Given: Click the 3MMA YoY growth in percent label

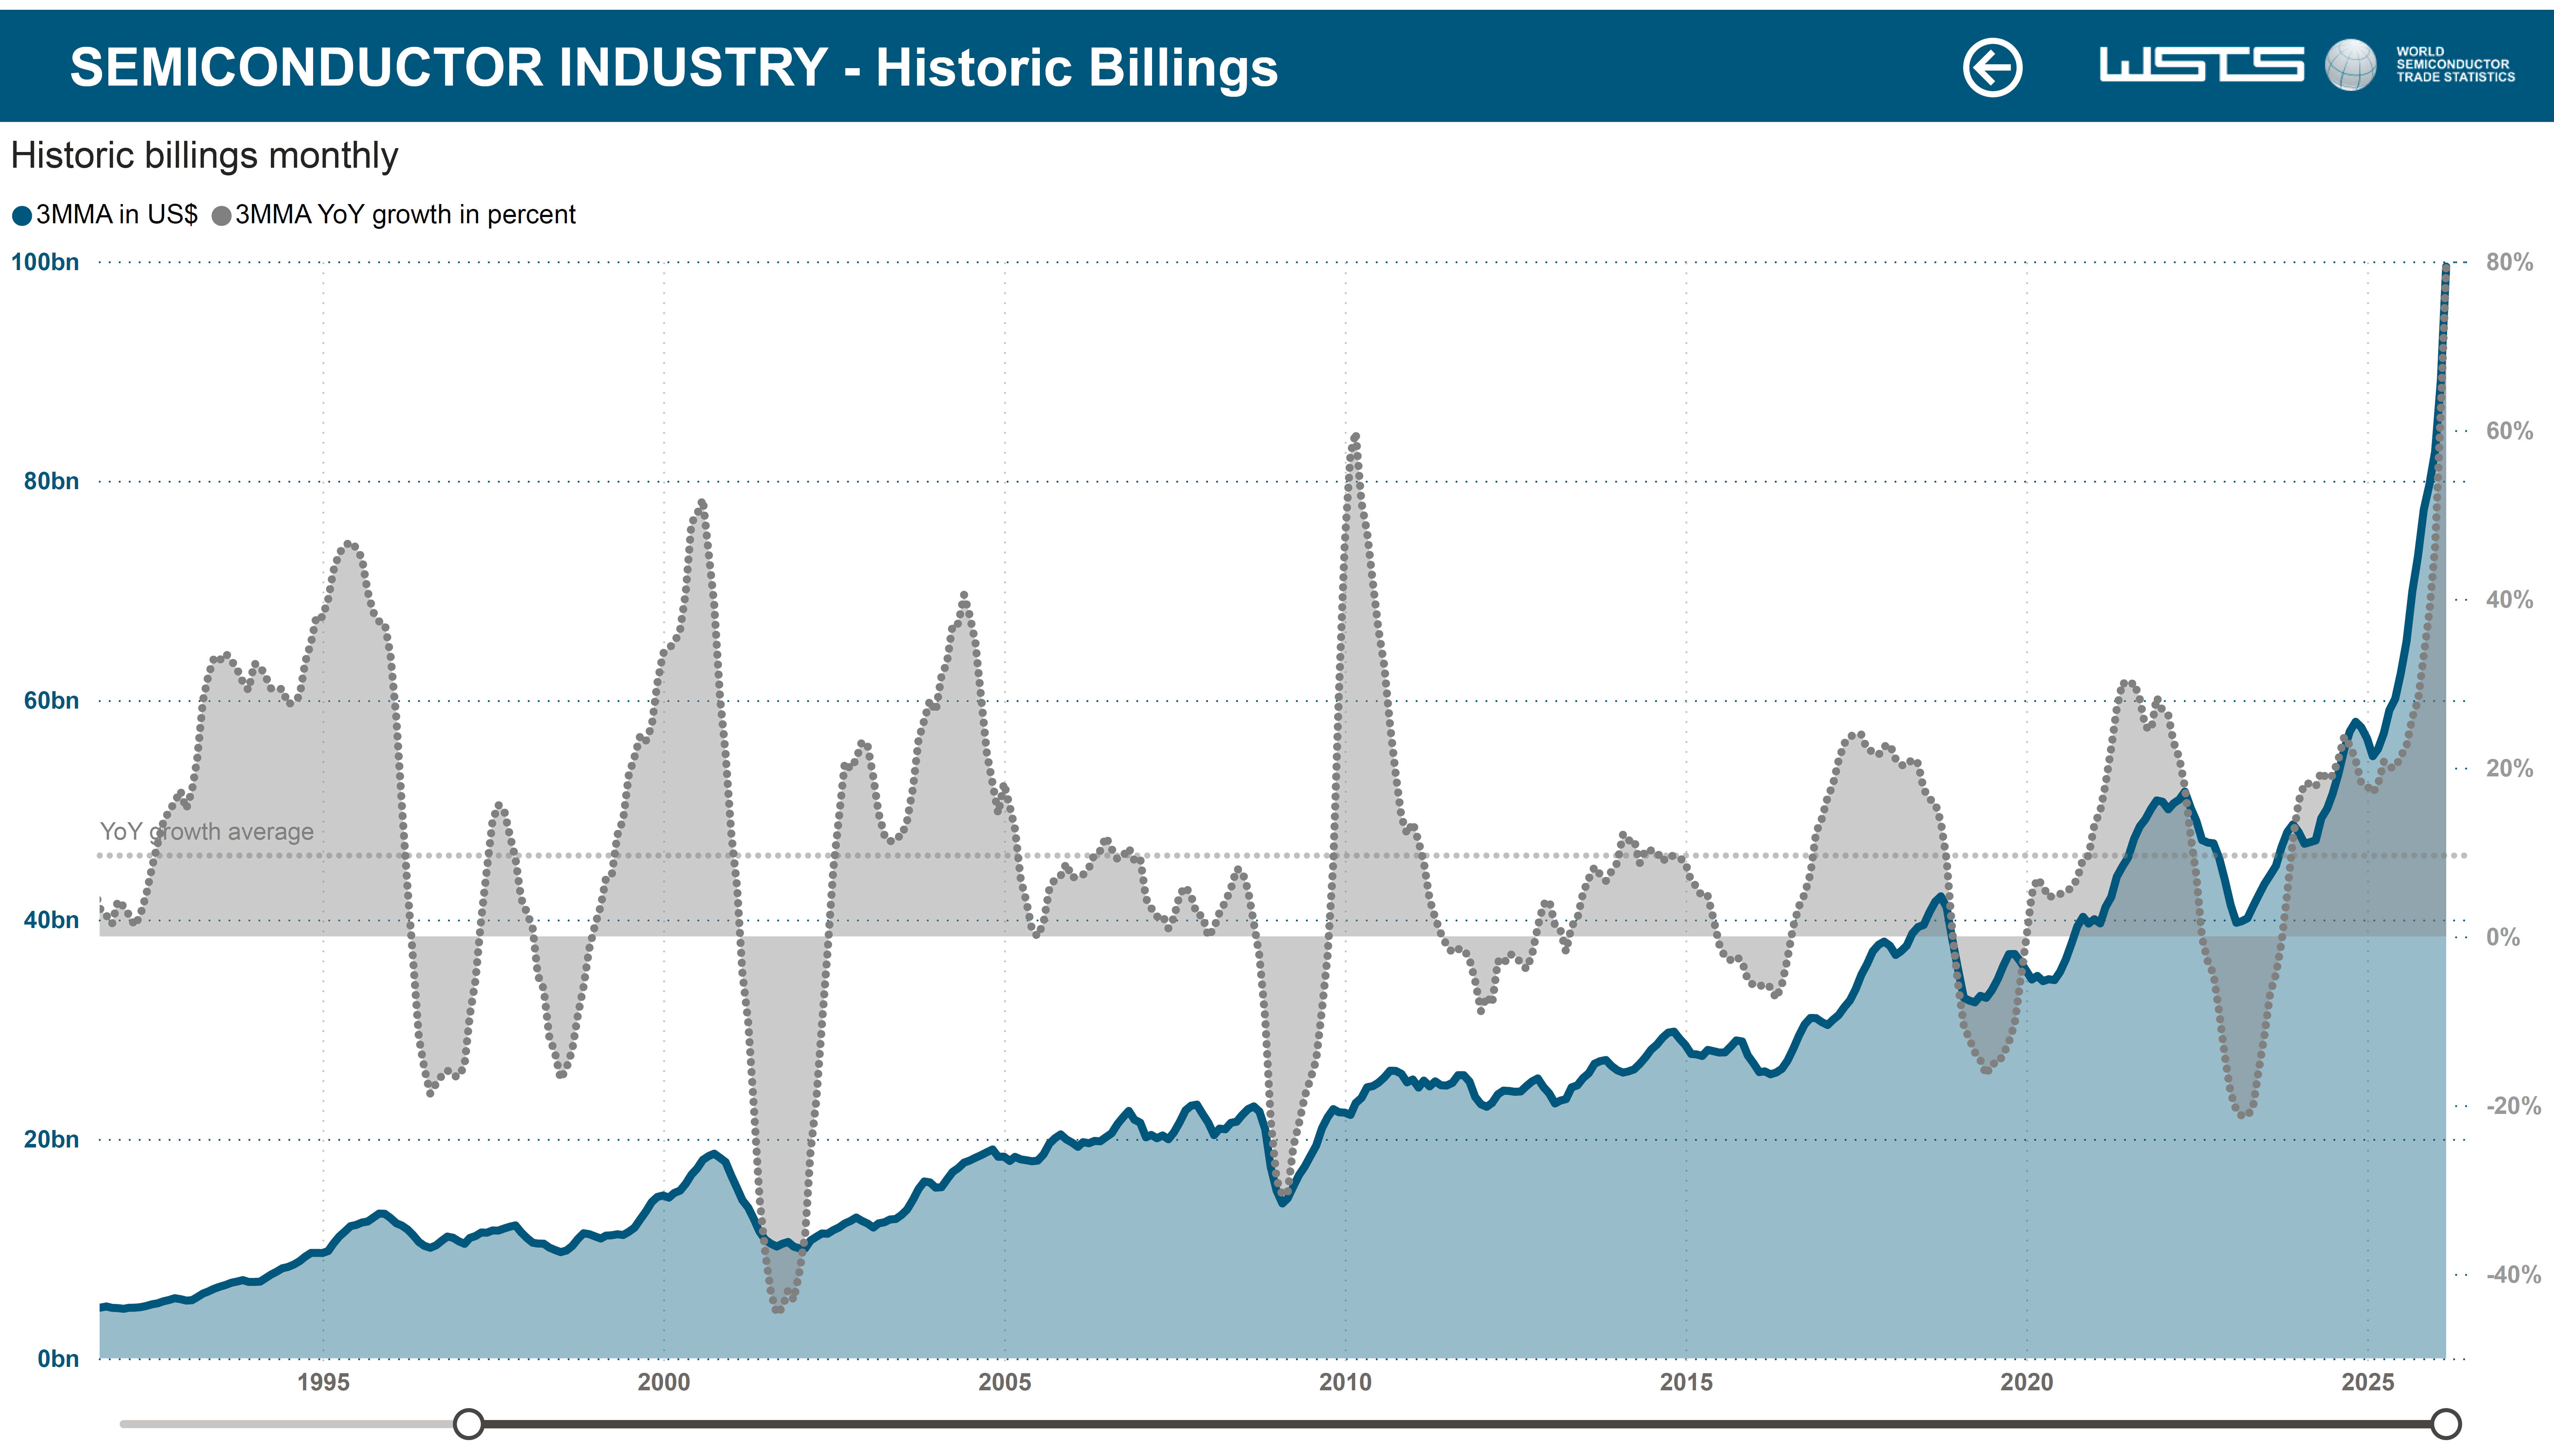Looking at the screenshot, I should click(x=405, y=215).
